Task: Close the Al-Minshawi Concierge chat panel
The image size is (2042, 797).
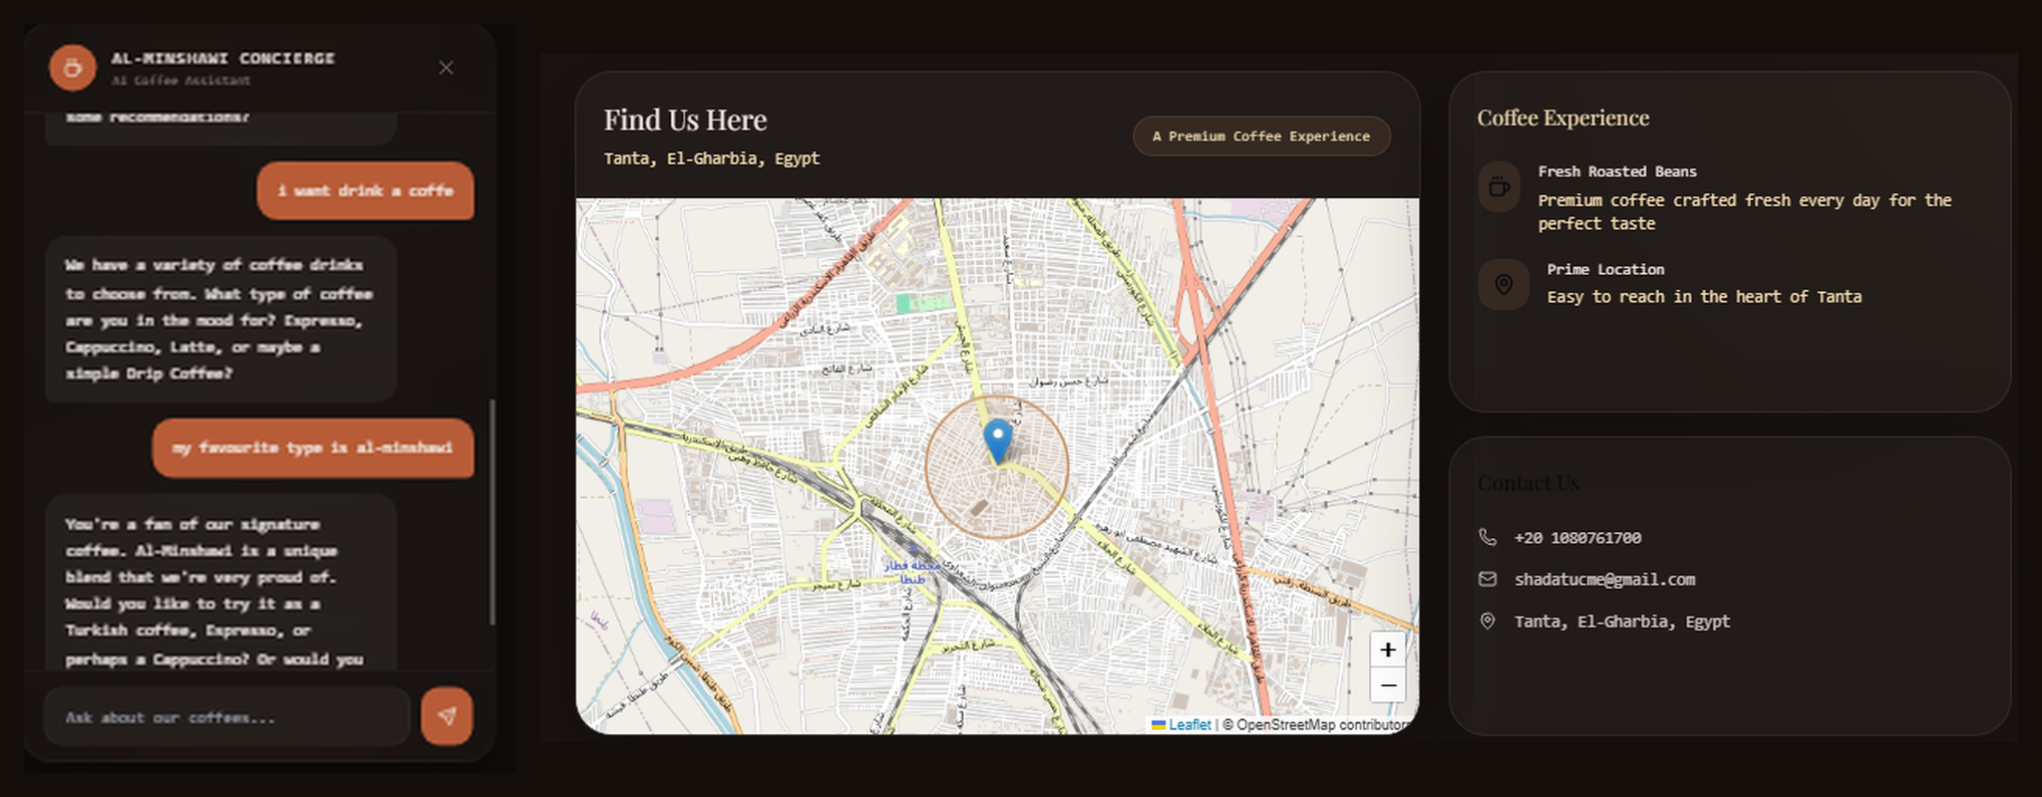Action: pos(446,68)
